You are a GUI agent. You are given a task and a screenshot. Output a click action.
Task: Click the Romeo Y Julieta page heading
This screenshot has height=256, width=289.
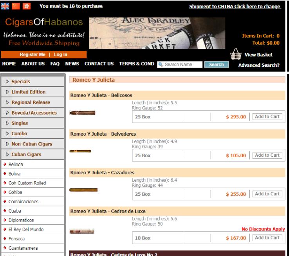(x=94, y=80)
